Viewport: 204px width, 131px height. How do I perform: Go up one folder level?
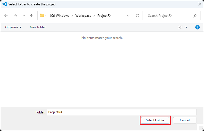31,16
